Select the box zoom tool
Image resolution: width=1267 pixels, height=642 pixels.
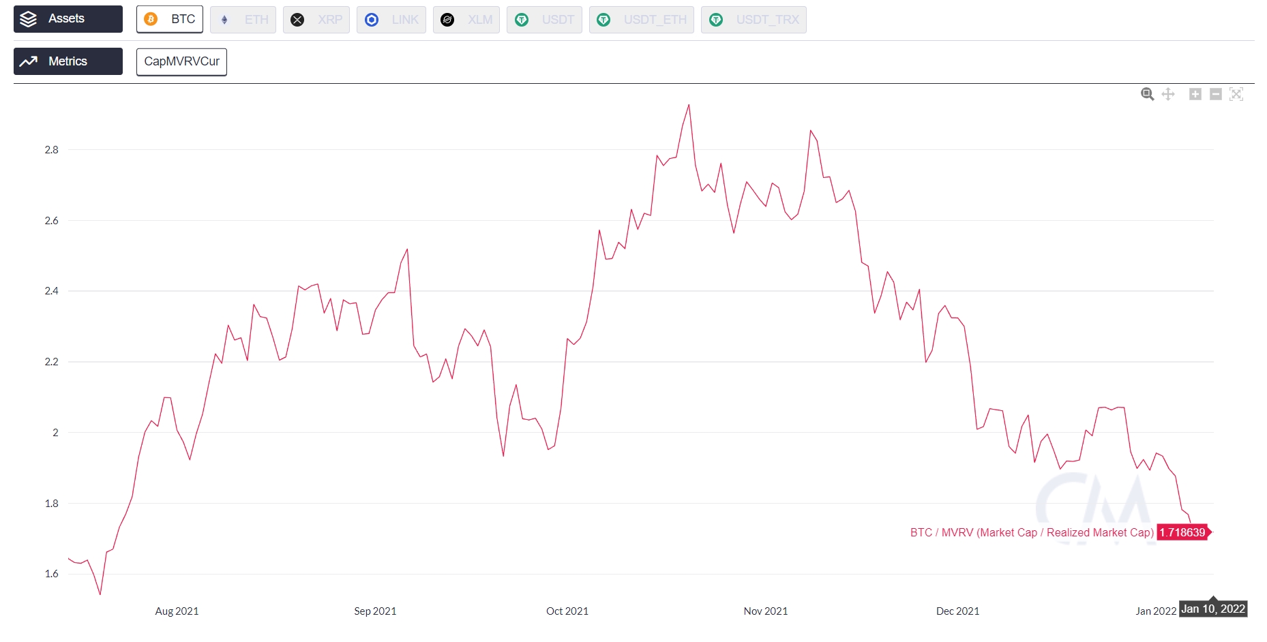pos(1146,94)
